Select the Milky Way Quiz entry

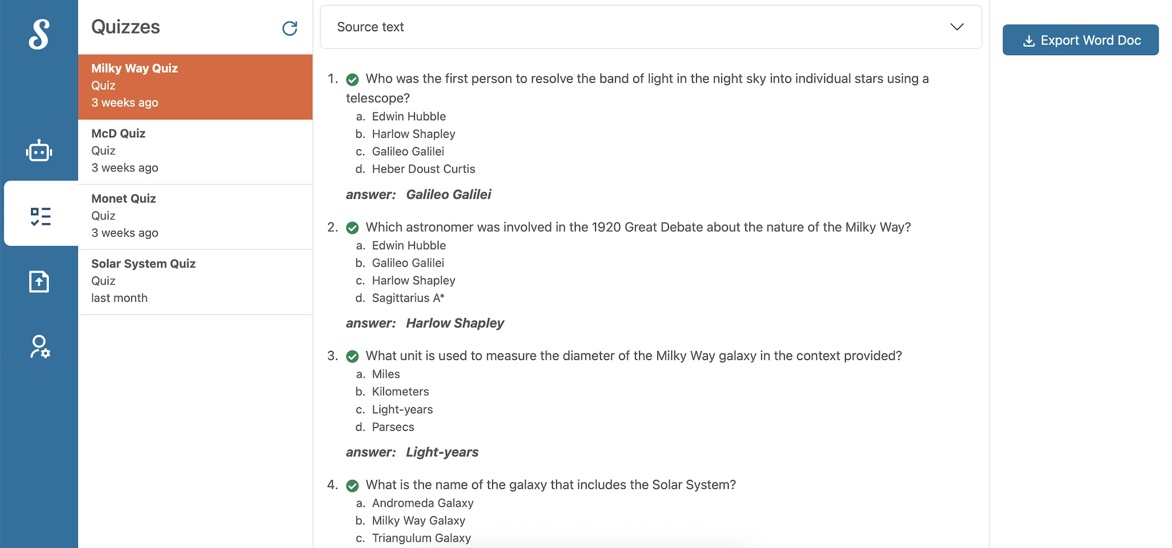[x=195, y=87]
